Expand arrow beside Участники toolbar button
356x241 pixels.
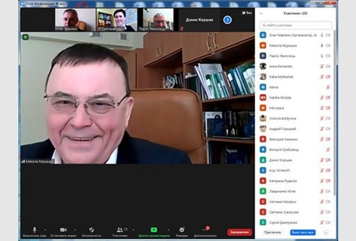click(133, 230)
